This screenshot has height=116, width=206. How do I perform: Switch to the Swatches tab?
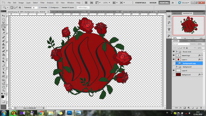coord(177,14)
